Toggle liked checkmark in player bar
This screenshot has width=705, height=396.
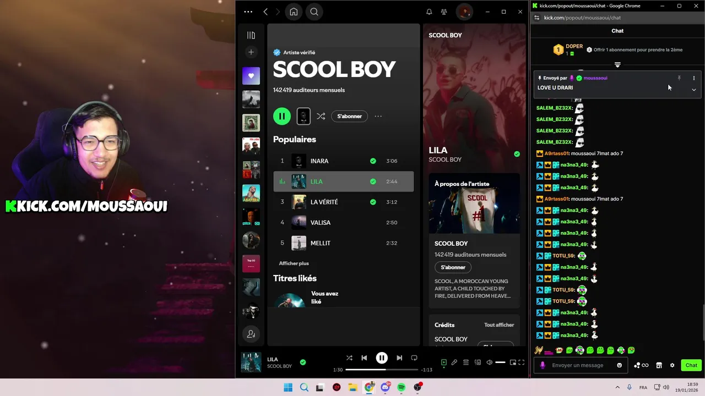(x=302, y=362)
